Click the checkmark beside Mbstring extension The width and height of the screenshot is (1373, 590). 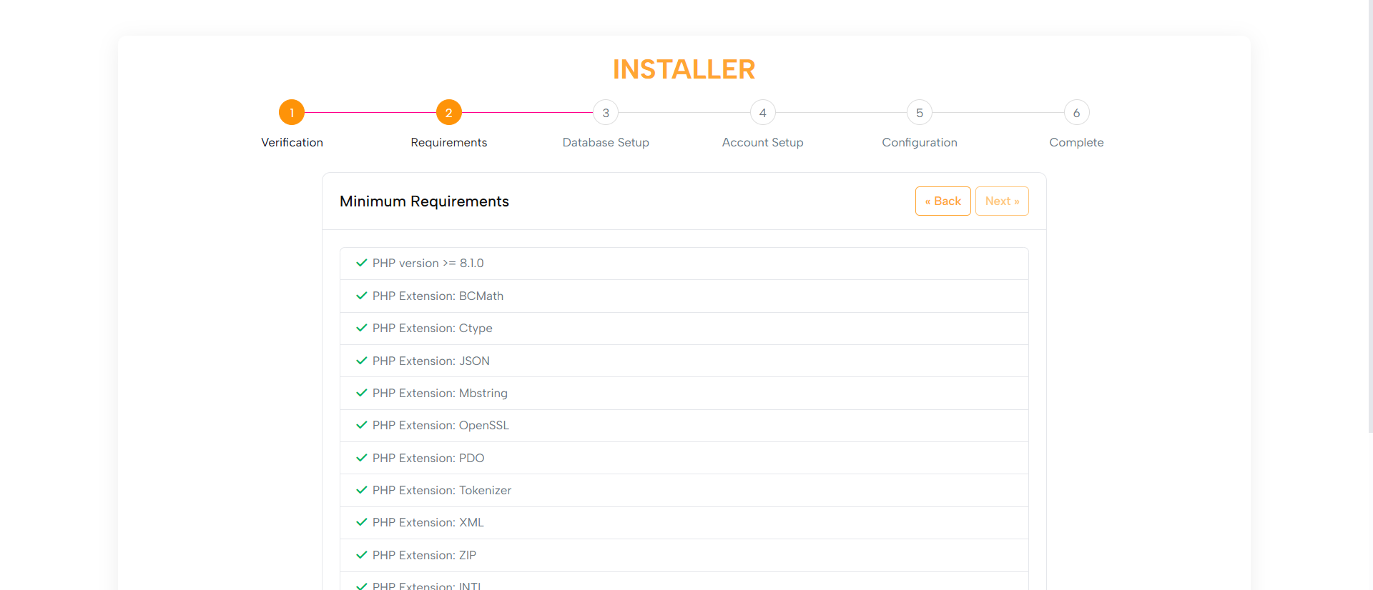point(362,393)
